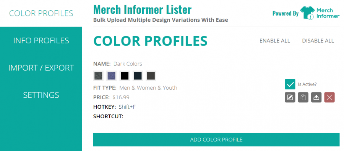Edit the Dark Colors profile
Image resolution: width=344 pixels, height=151 pixels.
(x=290, y=97)
